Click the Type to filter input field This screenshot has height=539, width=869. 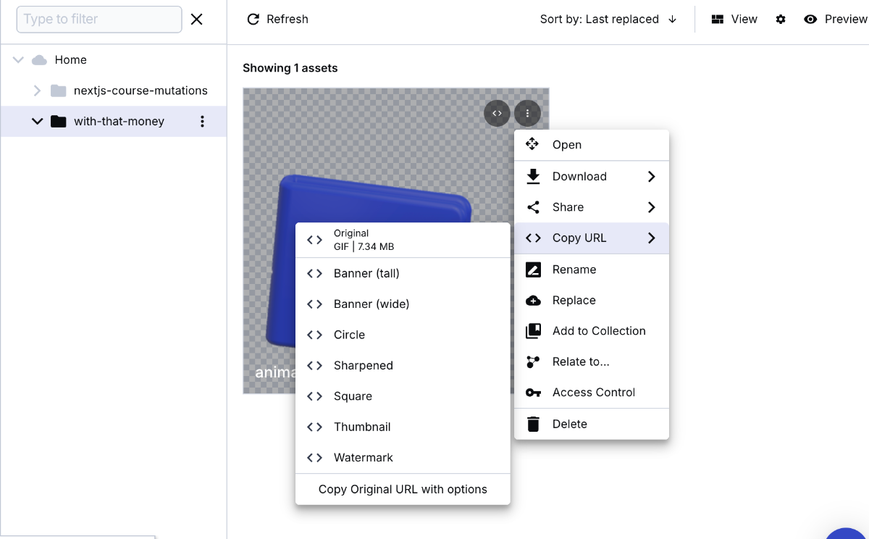click(x=99, y=20)
